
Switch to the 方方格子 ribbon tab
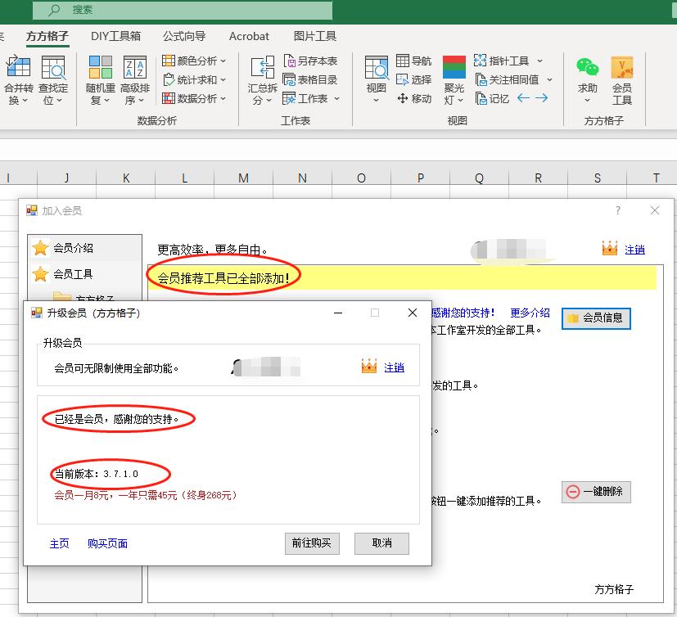pos(47,36)
